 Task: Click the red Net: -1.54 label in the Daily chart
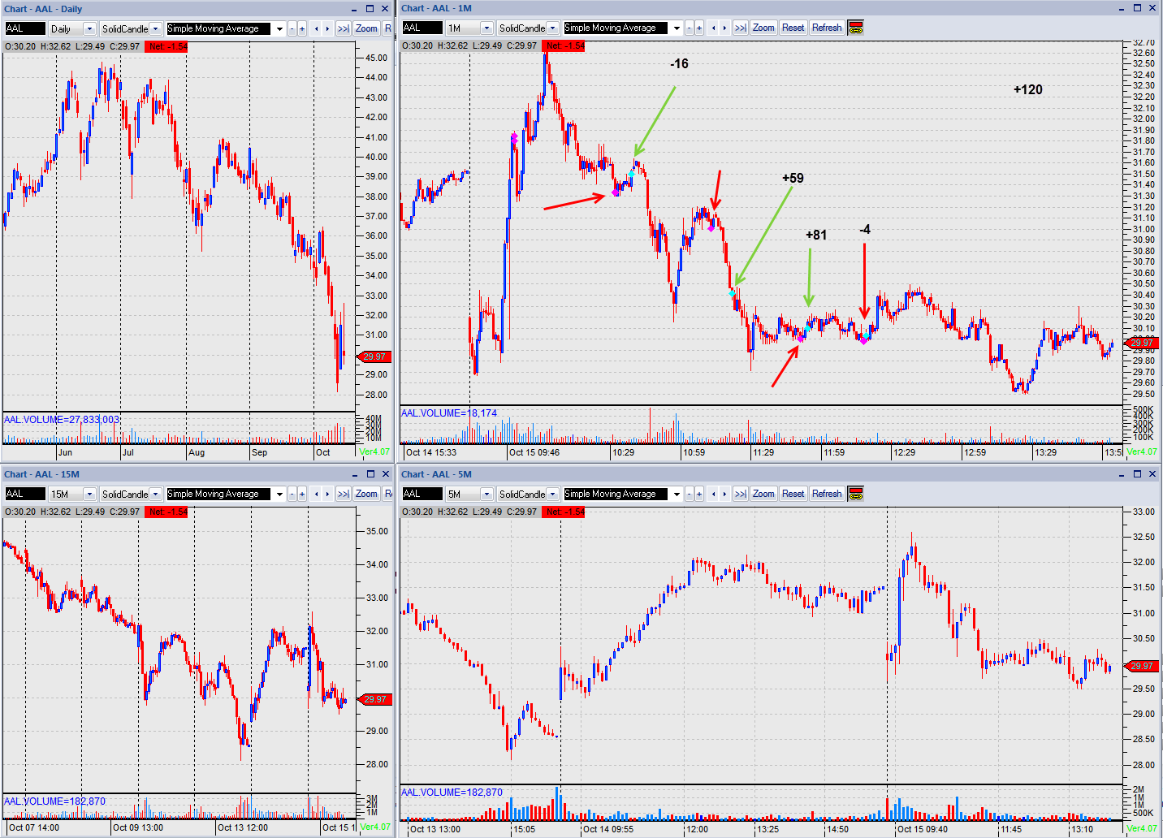pyautogui.click(x=166, y=46)
